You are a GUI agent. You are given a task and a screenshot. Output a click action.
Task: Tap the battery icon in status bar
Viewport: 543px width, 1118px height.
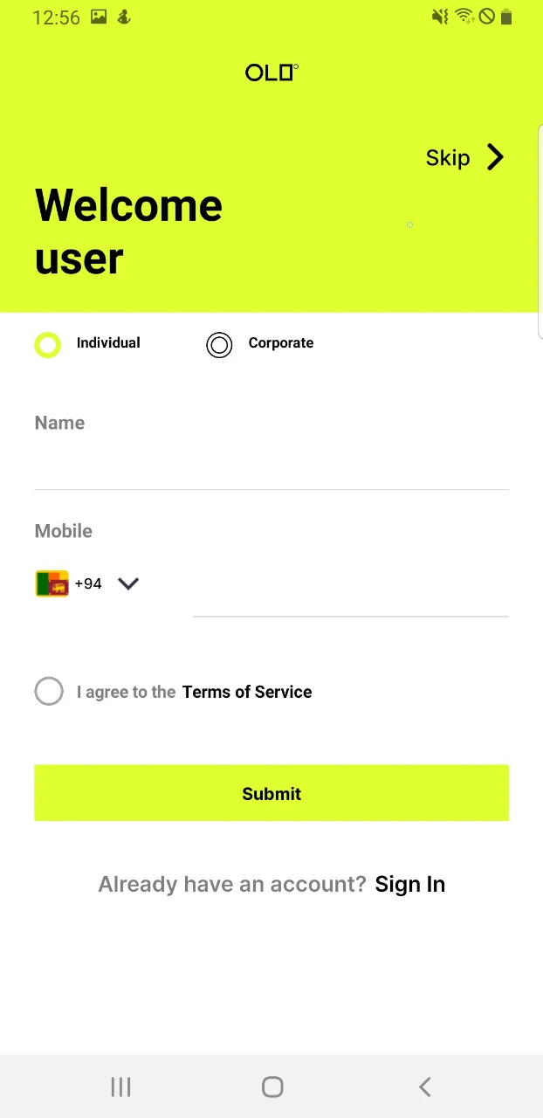pyautogui.click(x=506, y=17)
